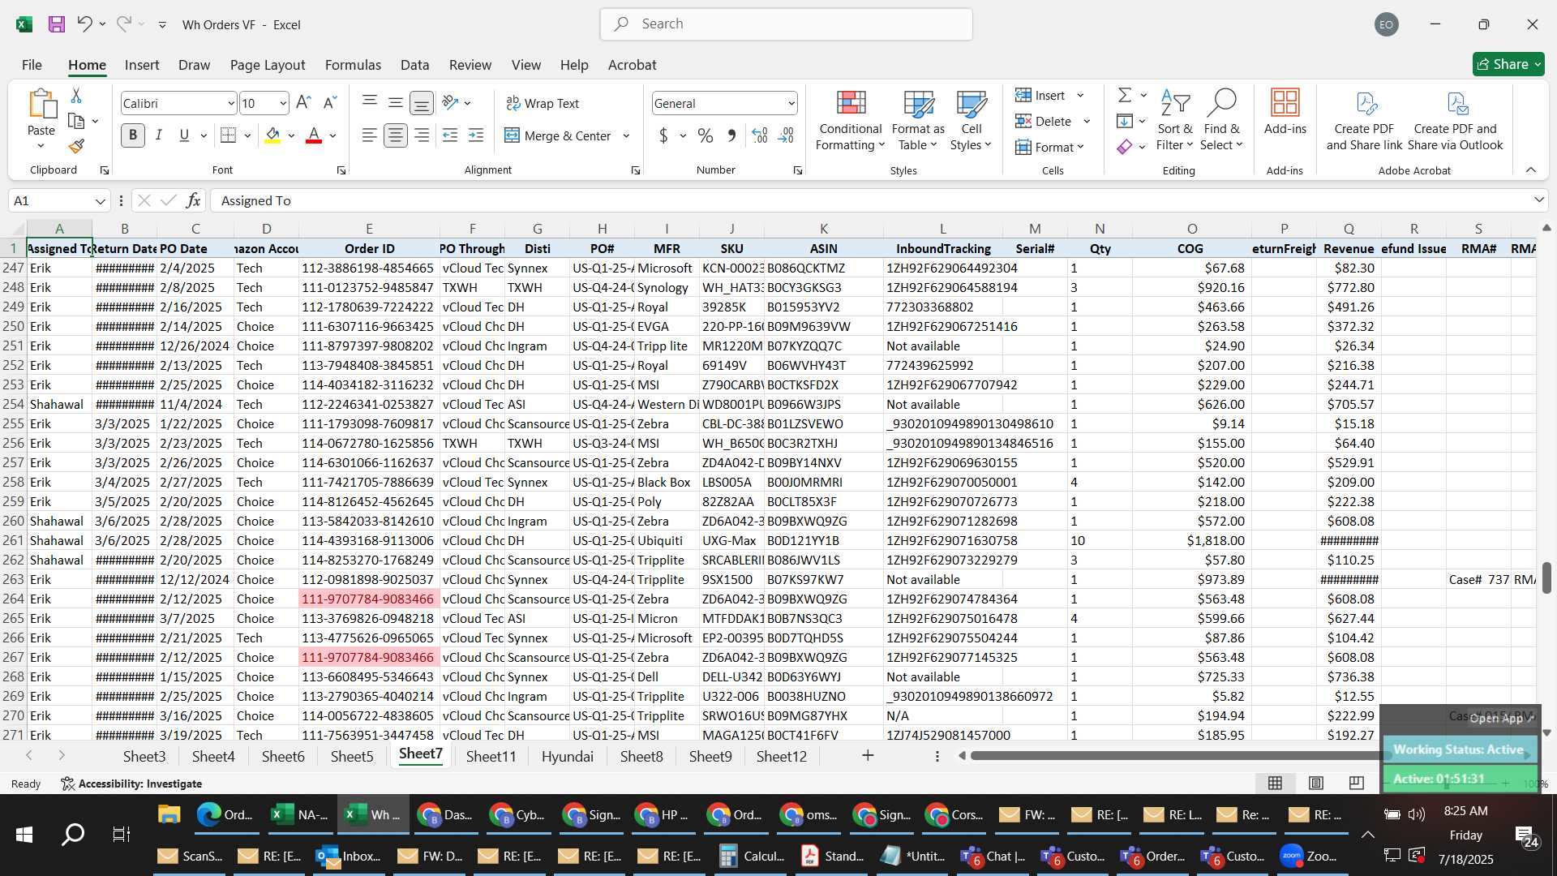Apply the yellow Fill Color swatch

tap(273, 135)
